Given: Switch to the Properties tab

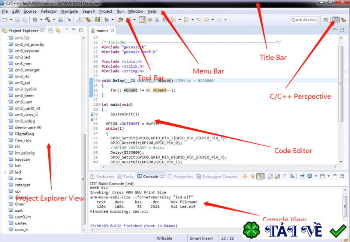Looking at the screenshot, I should 180,176.
